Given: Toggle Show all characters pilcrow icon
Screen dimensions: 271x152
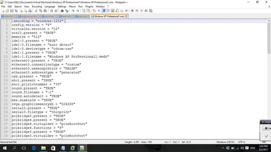Looking at the screenshot, I should coord(99,11).
